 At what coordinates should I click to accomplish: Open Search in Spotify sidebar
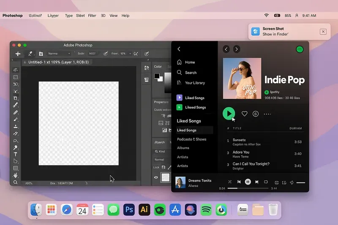pyautogui.click(x=187, y=73)
